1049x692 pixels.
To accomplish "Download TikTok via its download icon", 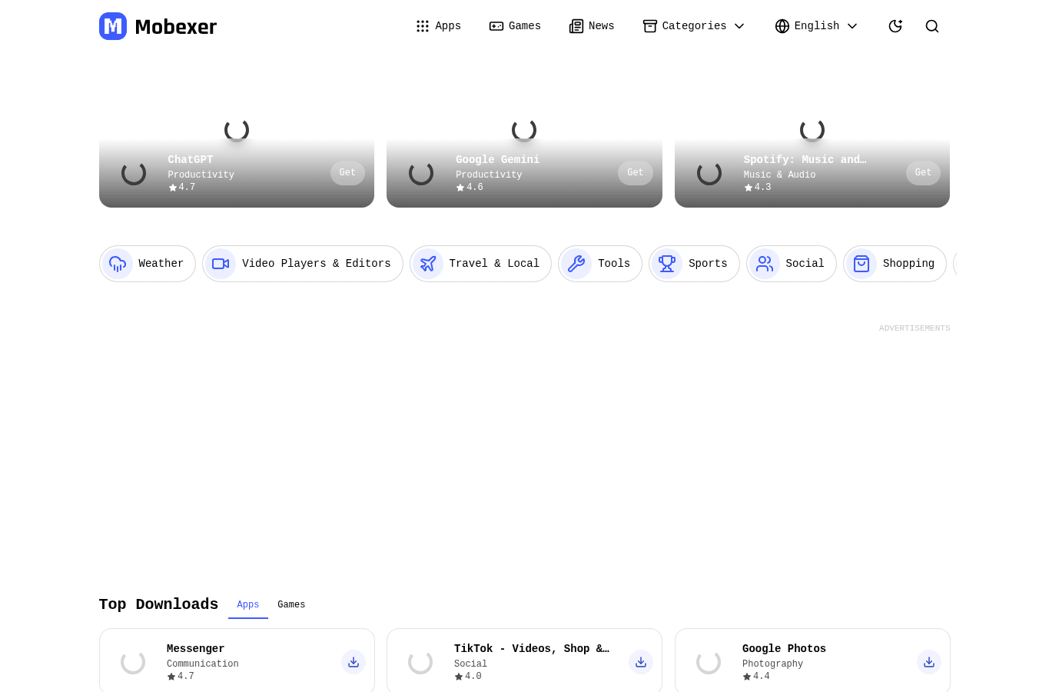I will pos(641,662).
